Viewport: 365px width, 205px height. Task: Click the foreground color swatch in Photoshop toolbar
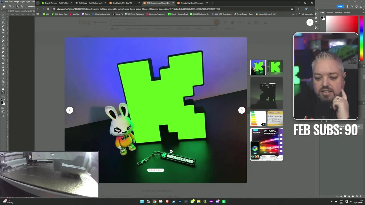coord(3,102)
